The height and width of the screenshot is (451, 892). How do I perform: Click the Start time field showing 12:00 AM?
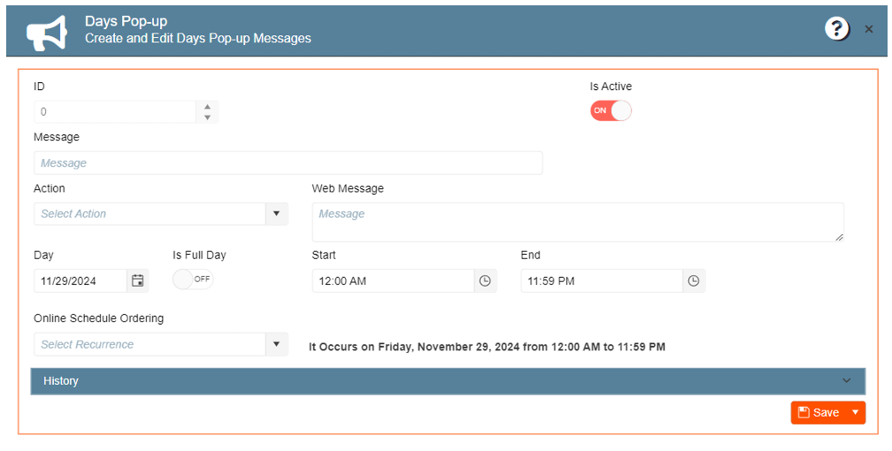pos(393,280)
